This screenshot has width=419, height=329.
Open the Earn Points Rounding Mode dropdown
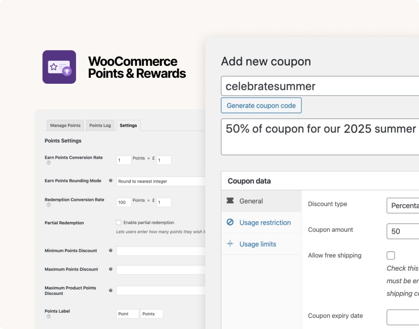click(160, 181)
